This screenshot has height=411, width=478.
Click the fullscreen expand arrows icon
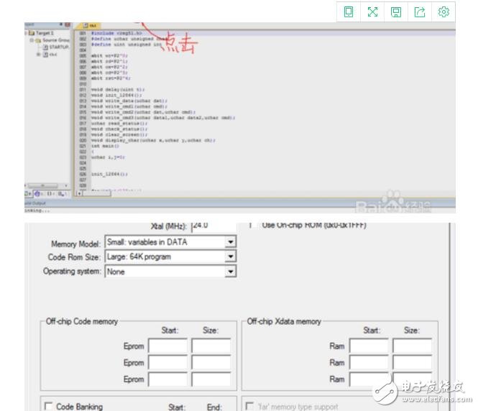tap(372, 11)
